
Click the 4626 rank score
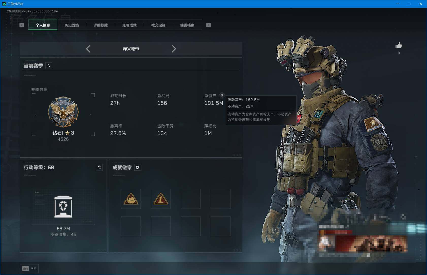tap(63, 139)
